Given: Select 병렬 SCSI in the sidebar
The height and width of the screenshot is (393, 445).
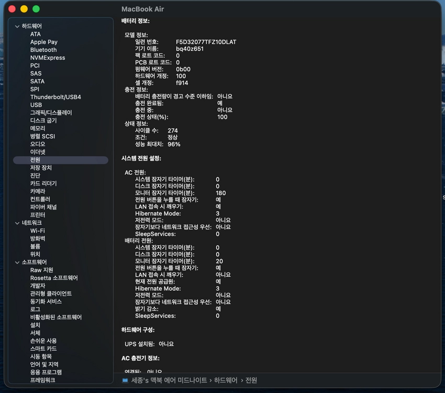Looking at the screenshot, I should pyautogui.click(x=42, y=136).
